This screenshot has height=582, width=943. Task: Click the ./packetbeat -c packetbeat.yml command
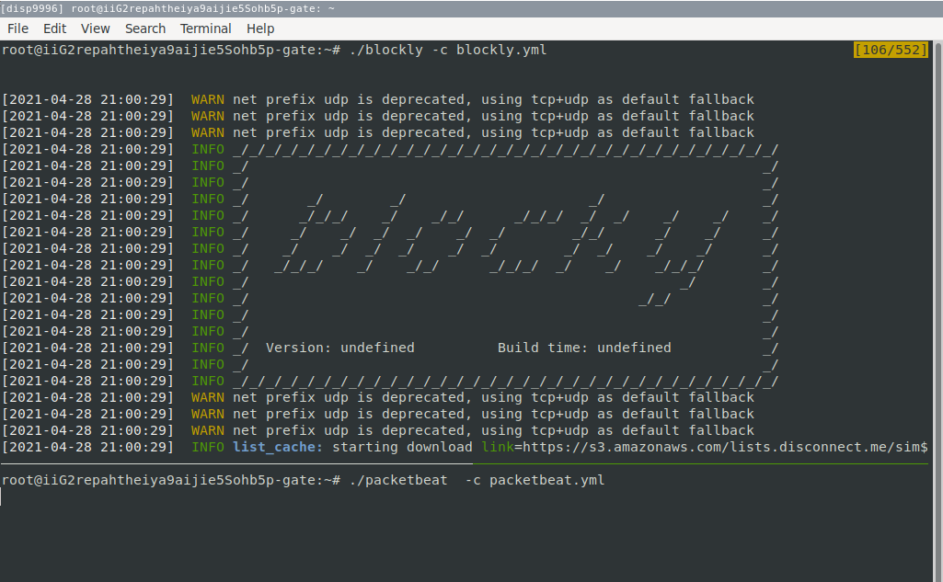(x=477, y=480)
